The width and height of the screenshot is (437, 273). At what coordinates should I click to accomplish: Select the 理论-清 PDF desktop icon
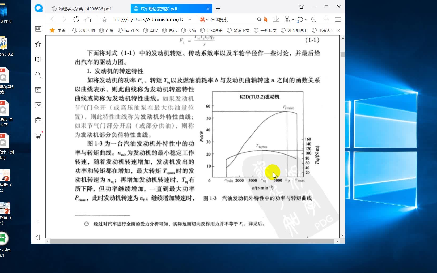pyautogui.click(x=5, y=113)
